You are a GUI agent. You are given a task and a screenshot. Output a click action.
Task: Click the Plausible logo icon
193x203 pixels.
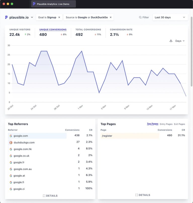click(x=6, y=17)
